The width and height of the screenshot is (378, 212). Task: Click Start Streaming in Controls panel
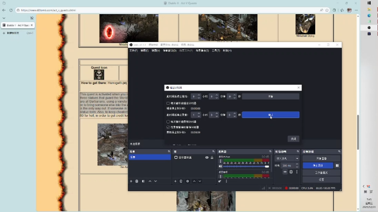point(321,158)
